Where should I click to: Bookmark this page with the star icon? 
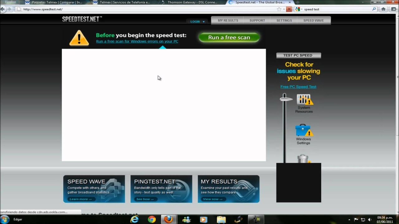[279, 9]
